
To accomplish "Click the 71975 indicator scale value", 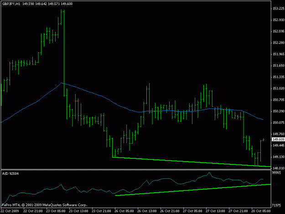I will tap(276, 205).
